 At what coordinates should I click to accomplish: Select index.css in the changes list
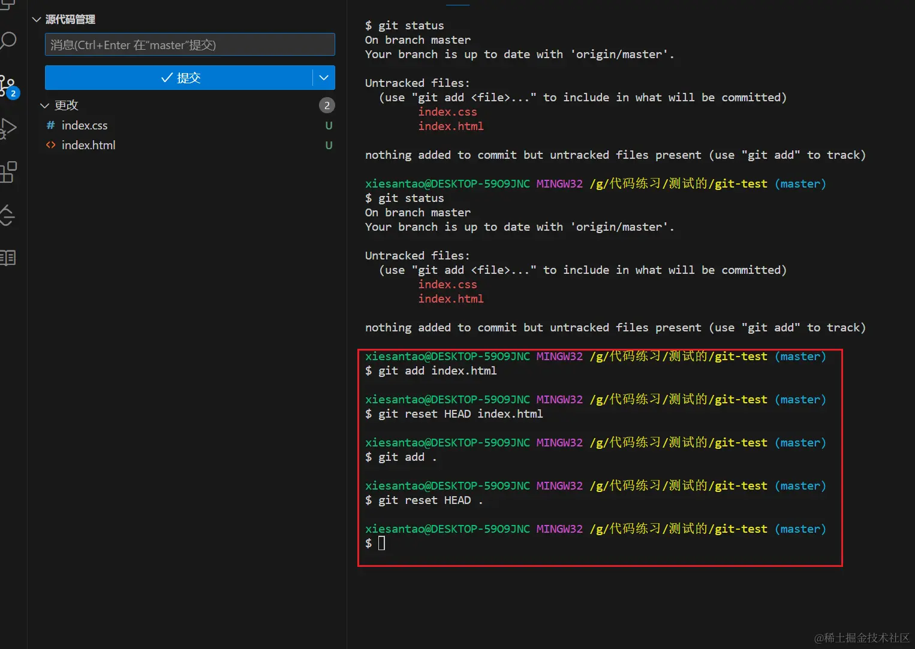click(x=85, y=125)
